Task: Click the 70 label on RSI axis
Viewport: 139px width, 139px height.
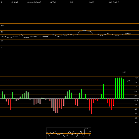Action: (2, 32)
